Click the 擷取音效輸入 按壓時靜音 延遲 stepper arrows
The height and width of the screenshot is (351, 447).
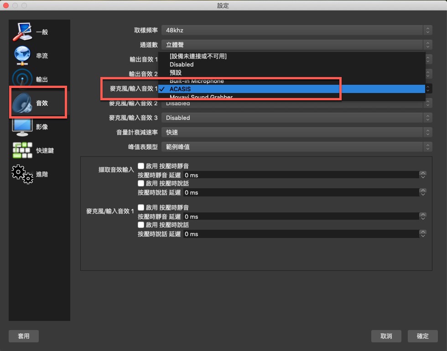point(423,175)
